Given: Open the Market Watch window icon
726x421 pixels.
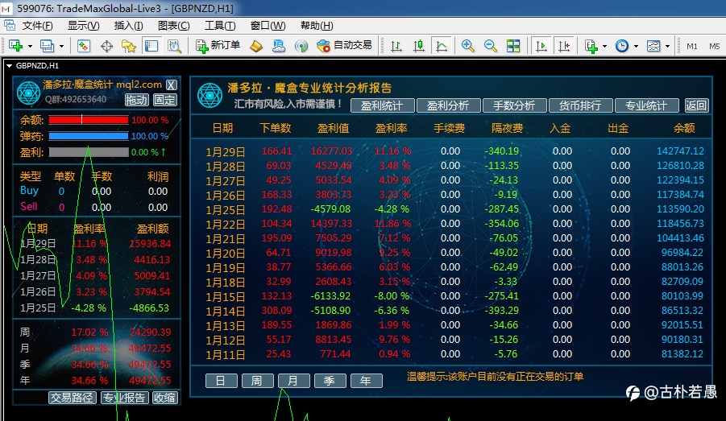Looking at the screenshot, I should point(84,46).
